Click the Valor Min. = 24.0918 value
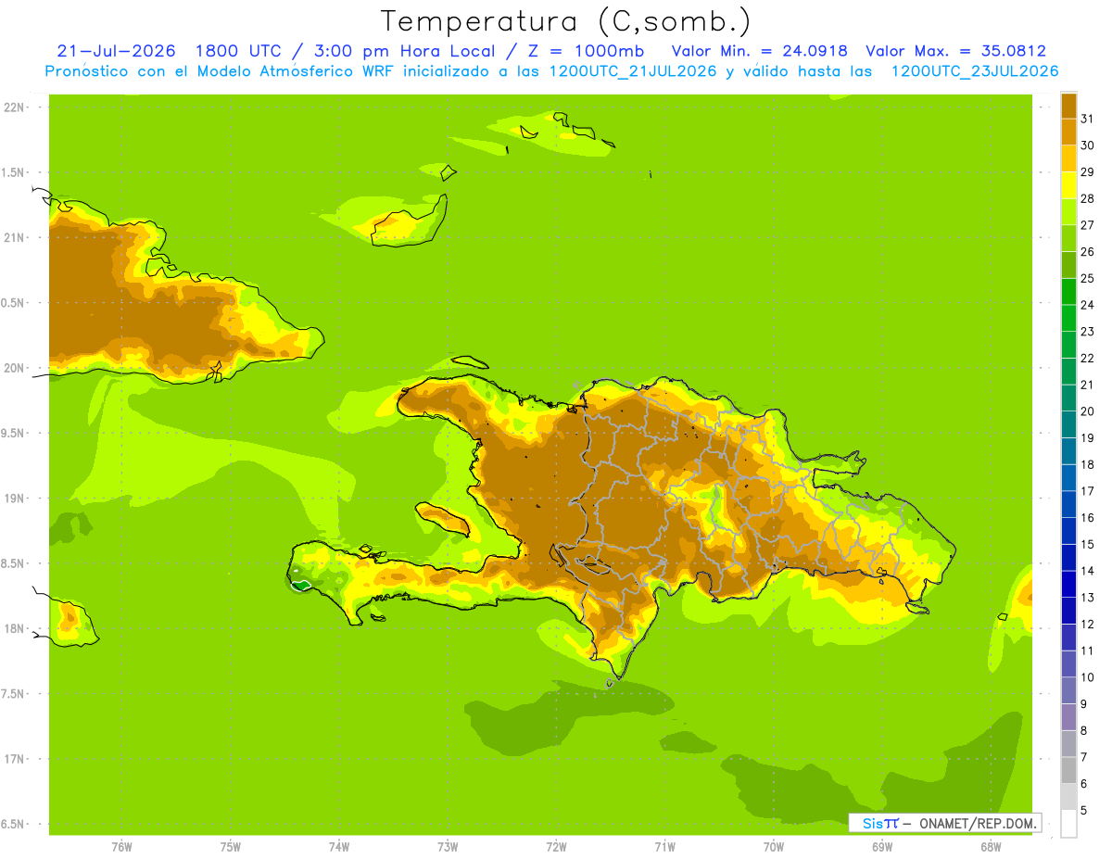The height and width of the screenshot is (859, 1112). click(x=759, y=51)
